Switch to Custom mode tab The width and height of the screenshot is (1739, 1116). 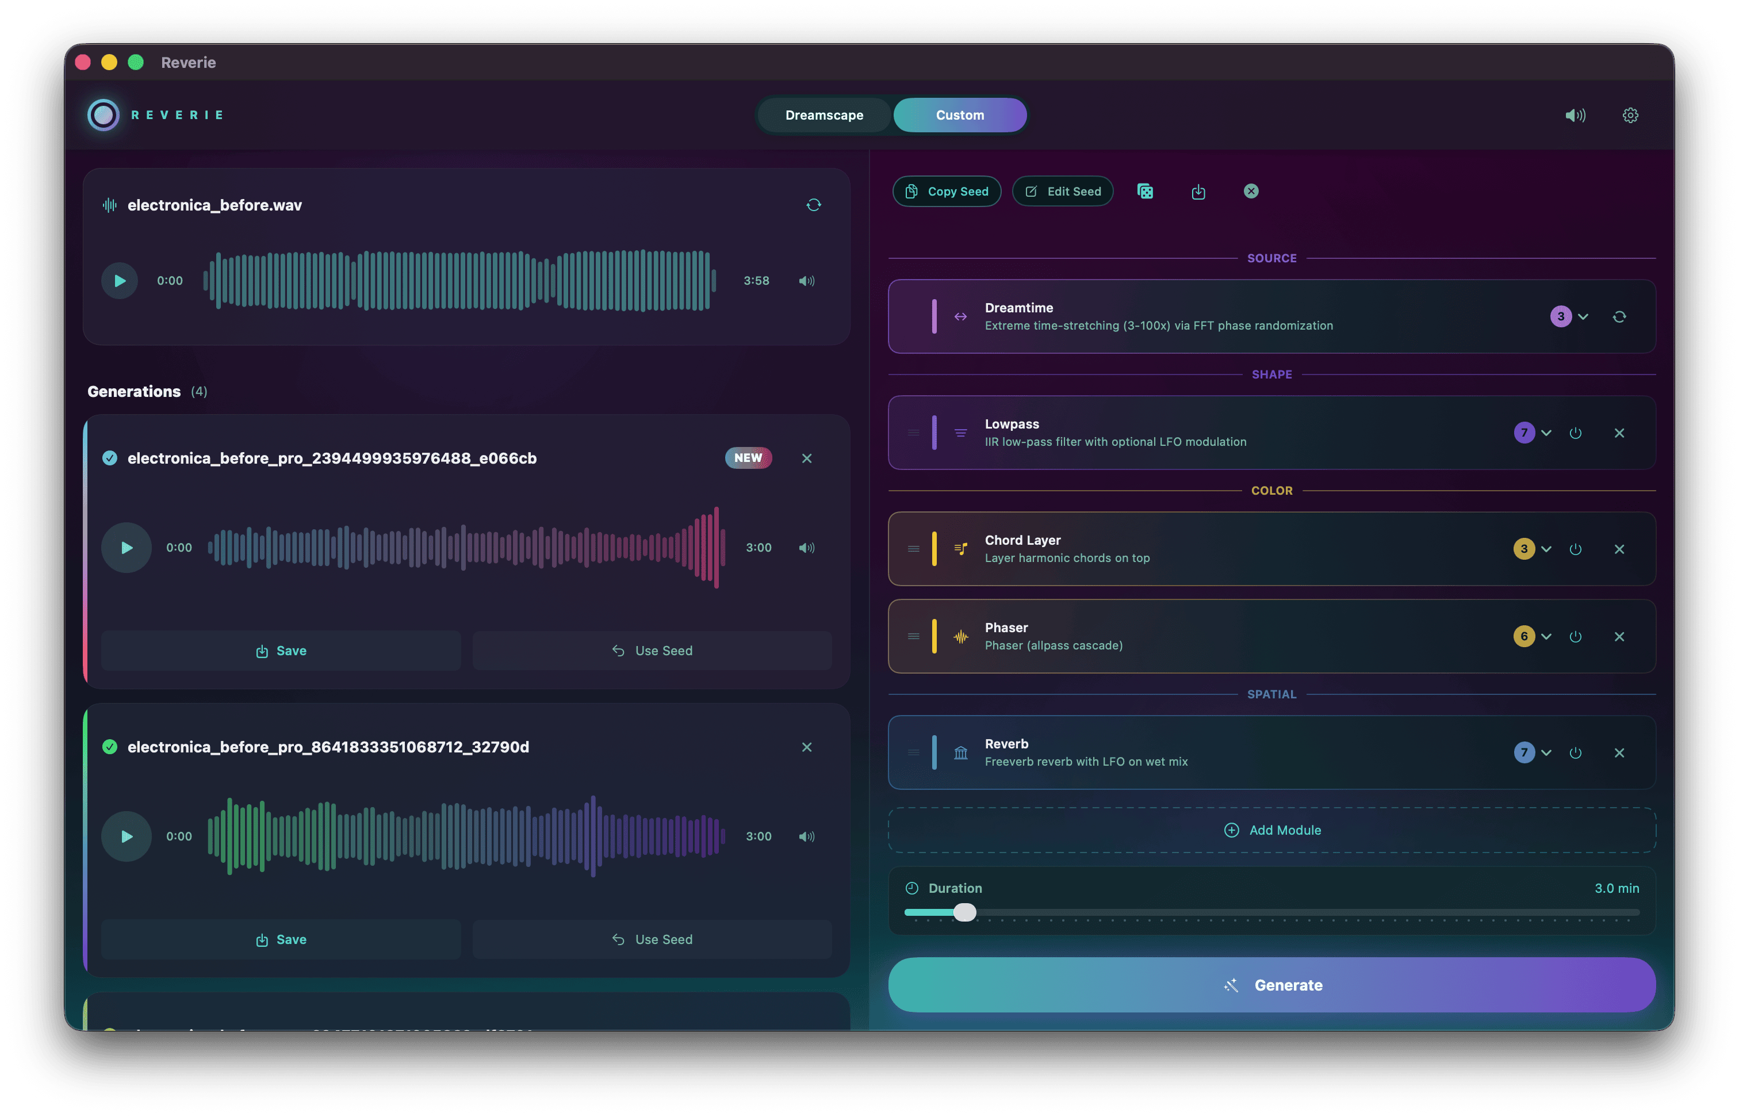point(959,115)
